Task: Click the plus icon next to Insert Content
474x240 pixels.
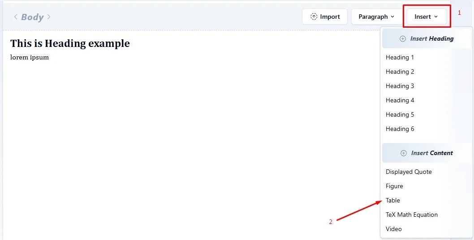Action: 404,153
